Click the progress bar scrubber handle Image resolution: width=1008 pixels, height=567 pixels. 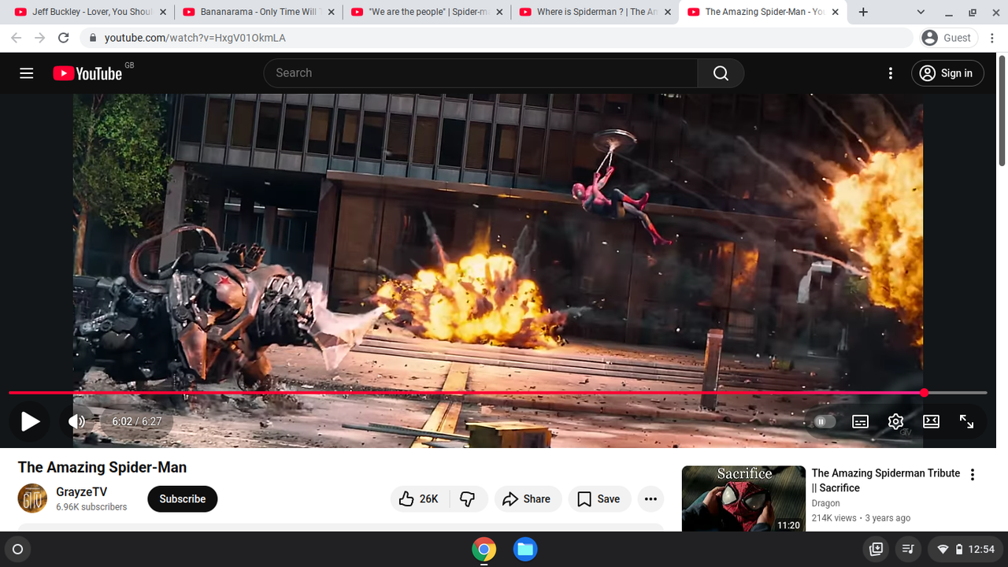(x=924, y=392)
